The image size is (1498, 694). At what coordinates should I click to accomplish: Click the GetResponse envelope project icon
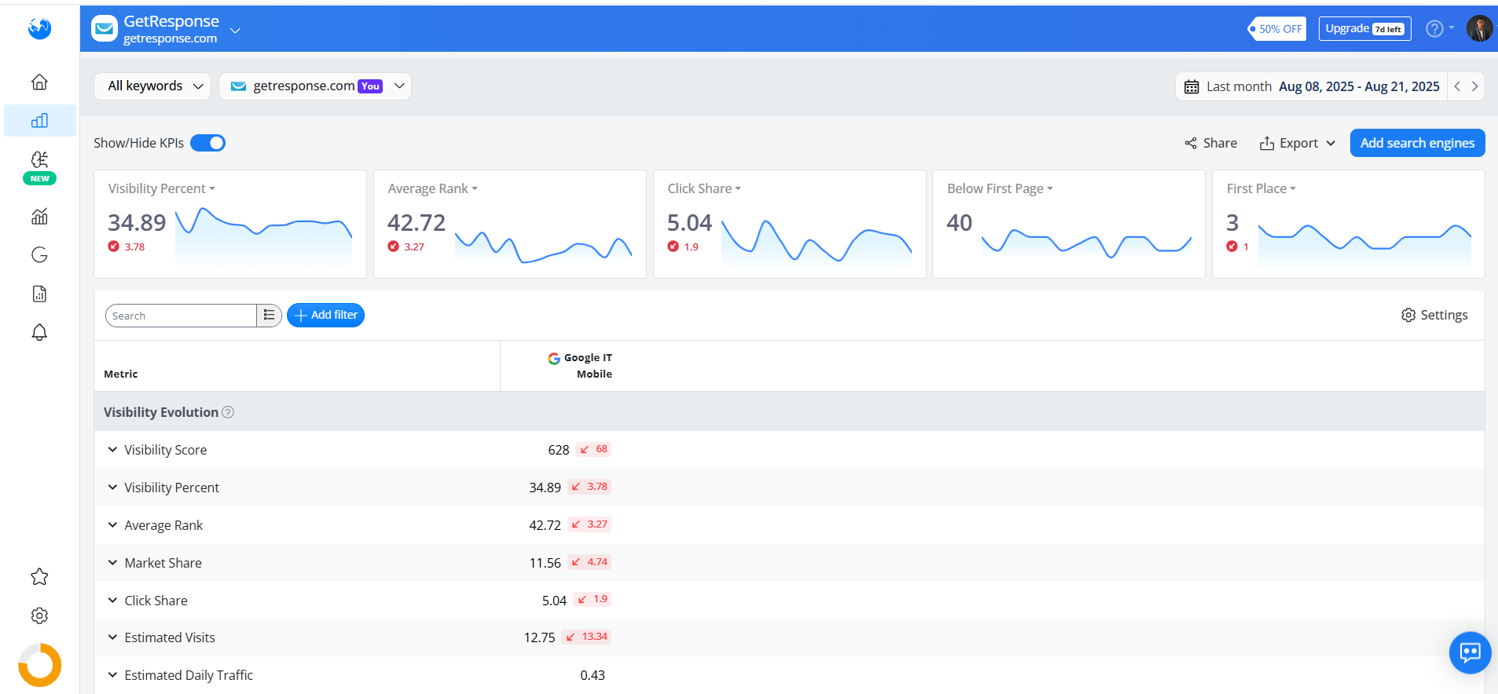pyautogui.click(x=105, y=29)
